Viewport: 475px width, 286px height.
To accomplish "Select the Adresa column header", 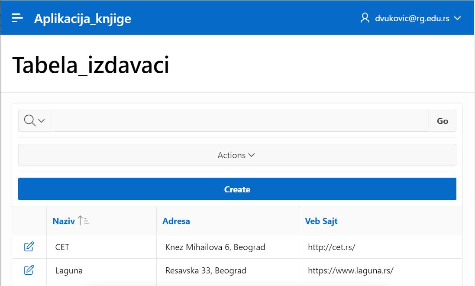I will pos(176,221).
